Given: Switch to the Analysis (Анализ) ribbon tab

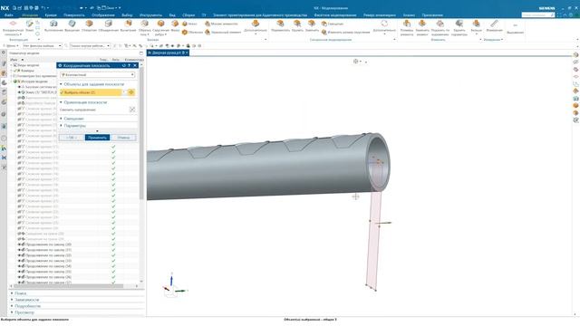Looking at the screenshot, I should (409, 15).
